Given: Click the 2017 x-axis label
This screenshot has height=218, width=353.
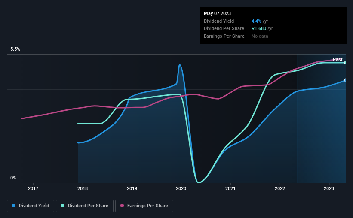Looking at the screenshot, I should 33,188.
